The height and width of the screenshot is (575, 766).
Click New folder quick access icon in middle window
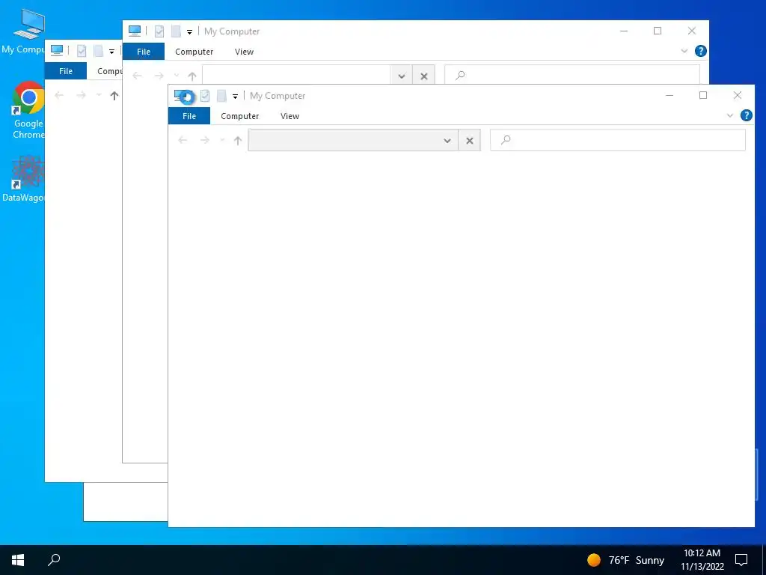[176, 31]
